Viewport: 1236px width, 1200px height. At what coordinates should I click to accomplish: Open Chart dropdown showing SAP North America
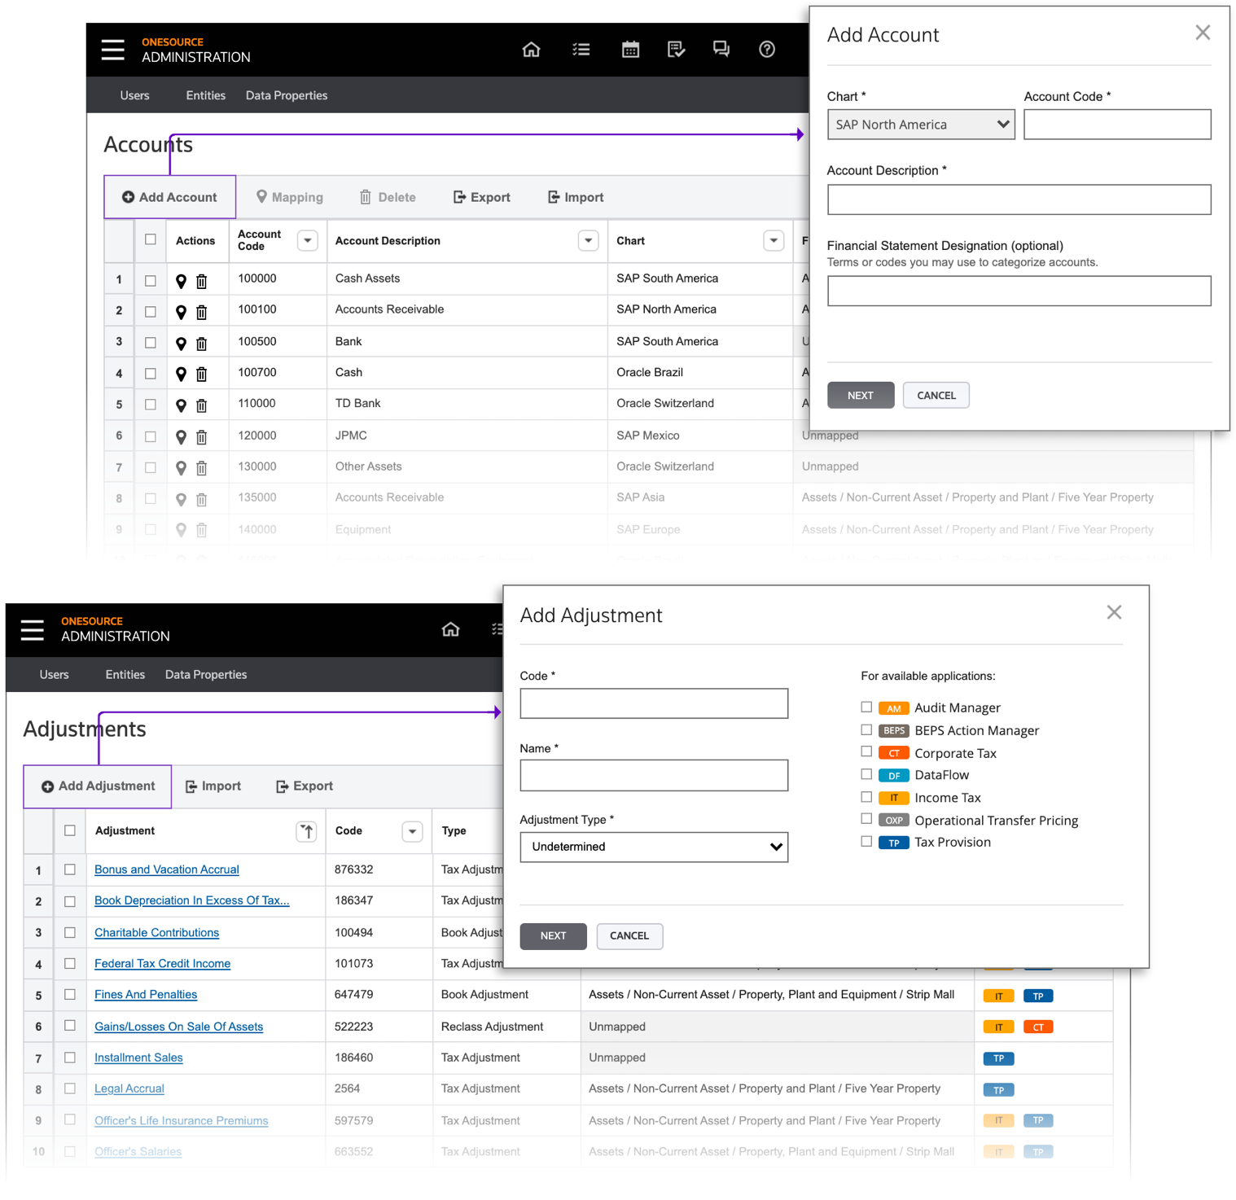[921, 125]
